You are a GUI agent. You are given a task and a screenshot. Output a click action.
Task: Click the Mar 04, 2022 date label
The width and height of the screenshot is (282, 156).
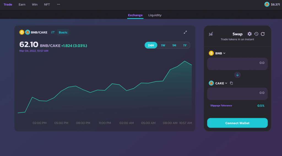click(x=34, y=51)
